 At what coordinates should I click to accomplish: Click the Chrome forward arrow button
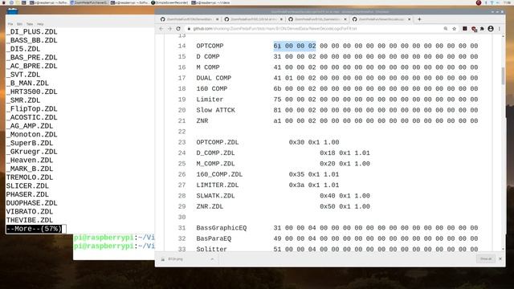169,29
